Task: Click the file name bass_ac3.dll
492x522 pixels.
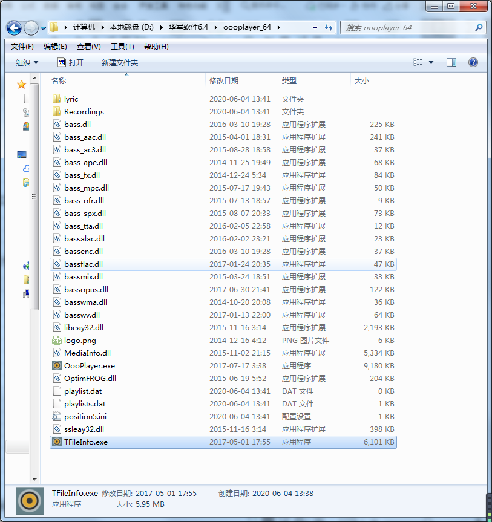Action: click(85, 150)
